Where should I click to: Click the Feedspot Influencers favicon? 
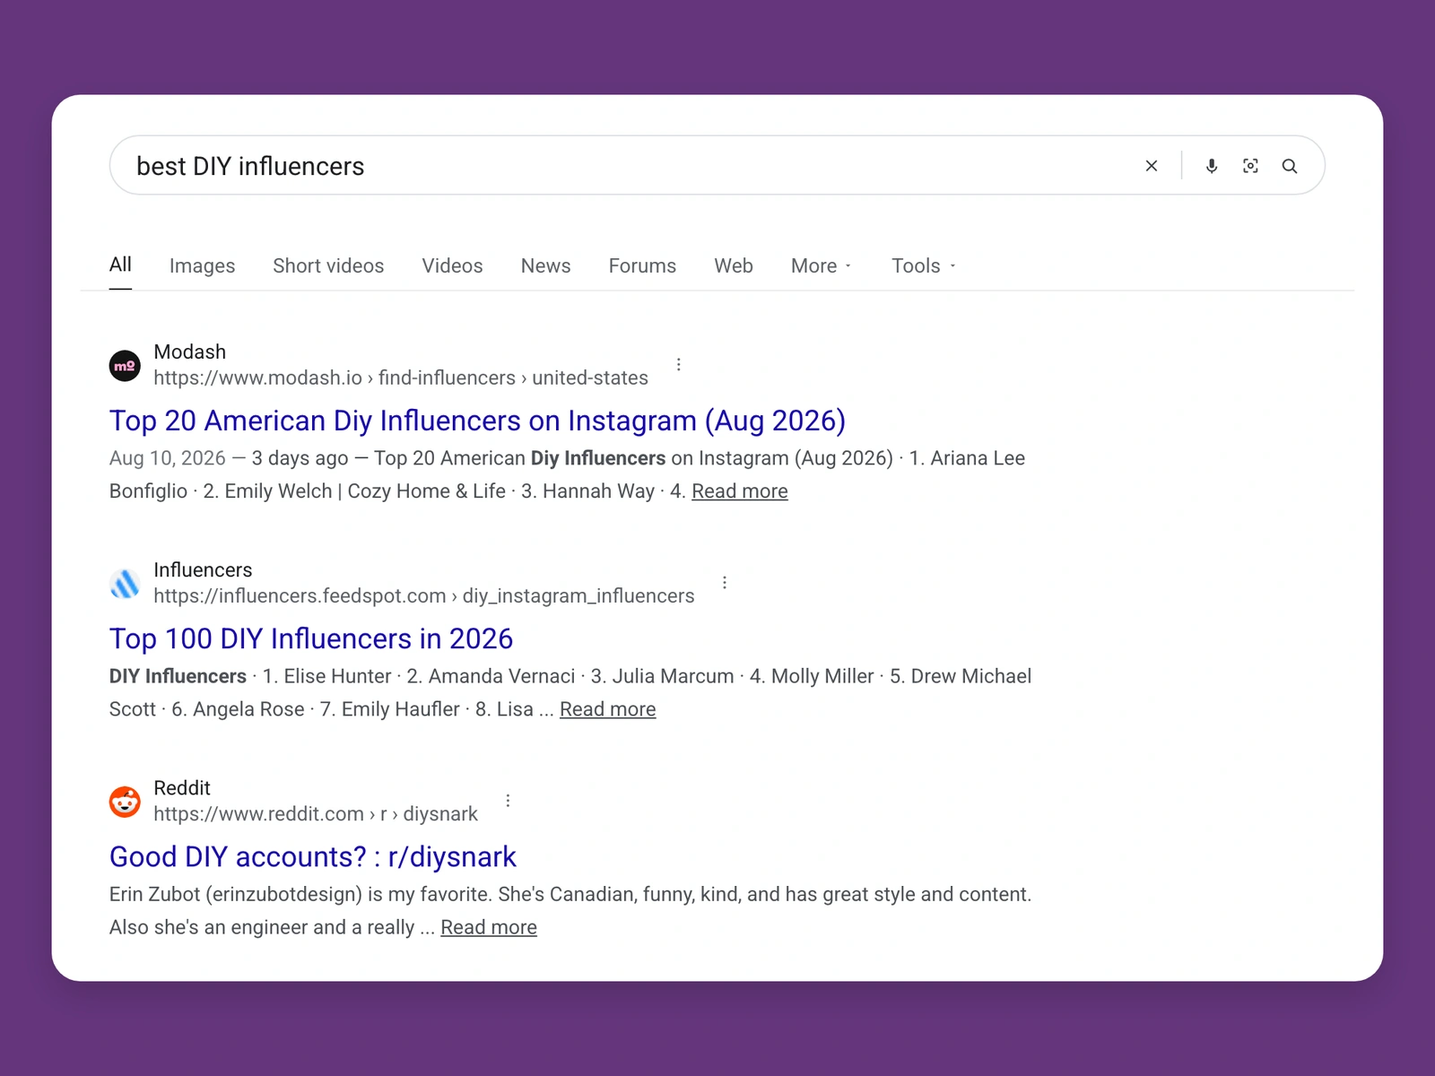125,583
